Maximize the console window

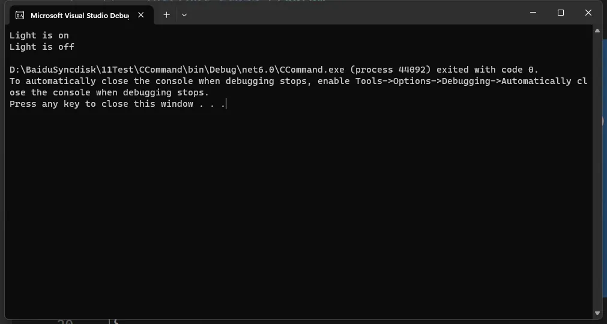pyautogui.click(x=561, y=13)
